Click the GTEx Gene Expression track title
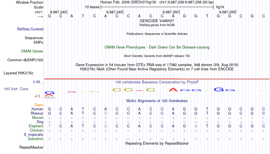270x154 pixels. (x=157, y=65)
